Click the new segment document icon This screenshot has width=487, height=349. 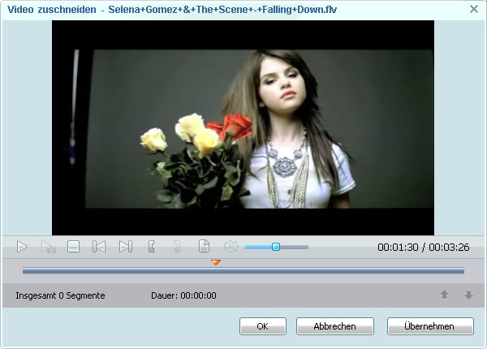click(x=205, y=247)
